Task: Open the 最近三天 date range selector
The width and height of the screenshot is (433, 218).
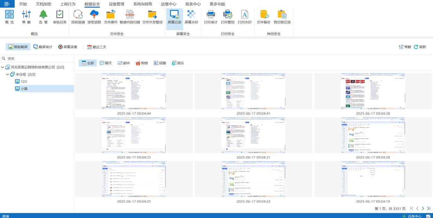Action: 97,47
